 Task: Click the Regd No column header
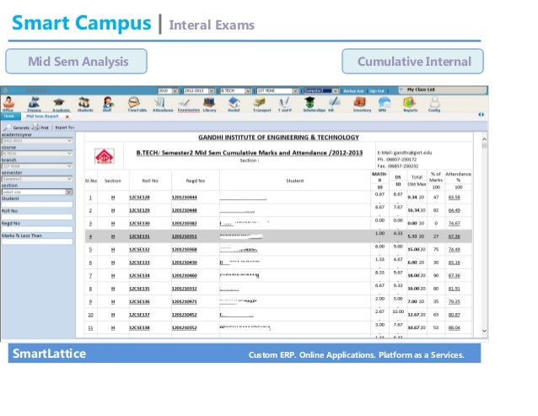point(196,181)
